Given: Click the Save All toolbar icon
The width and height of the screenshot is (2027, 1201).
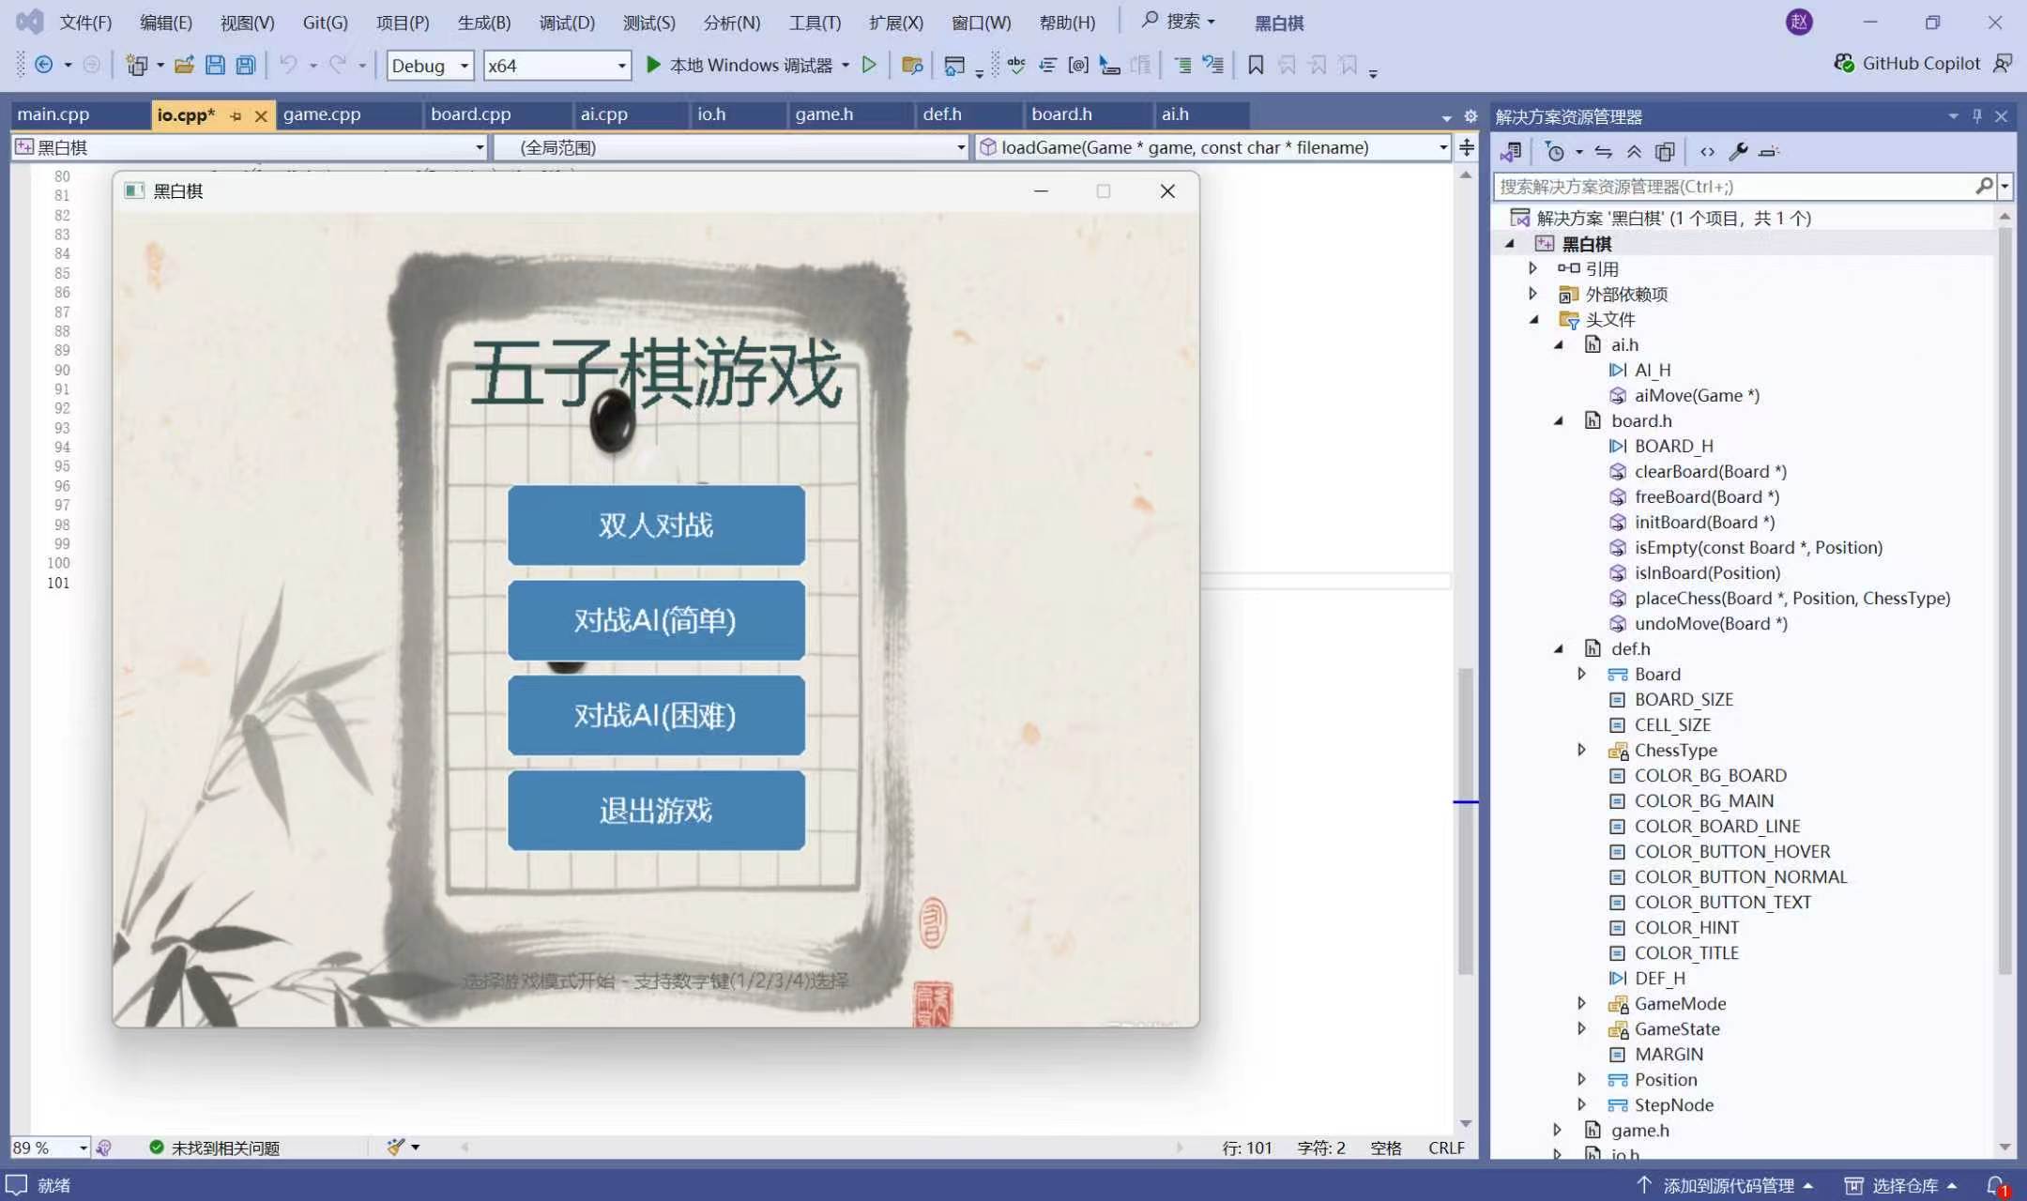Looking at the screenshot, I should pos(246,65).
